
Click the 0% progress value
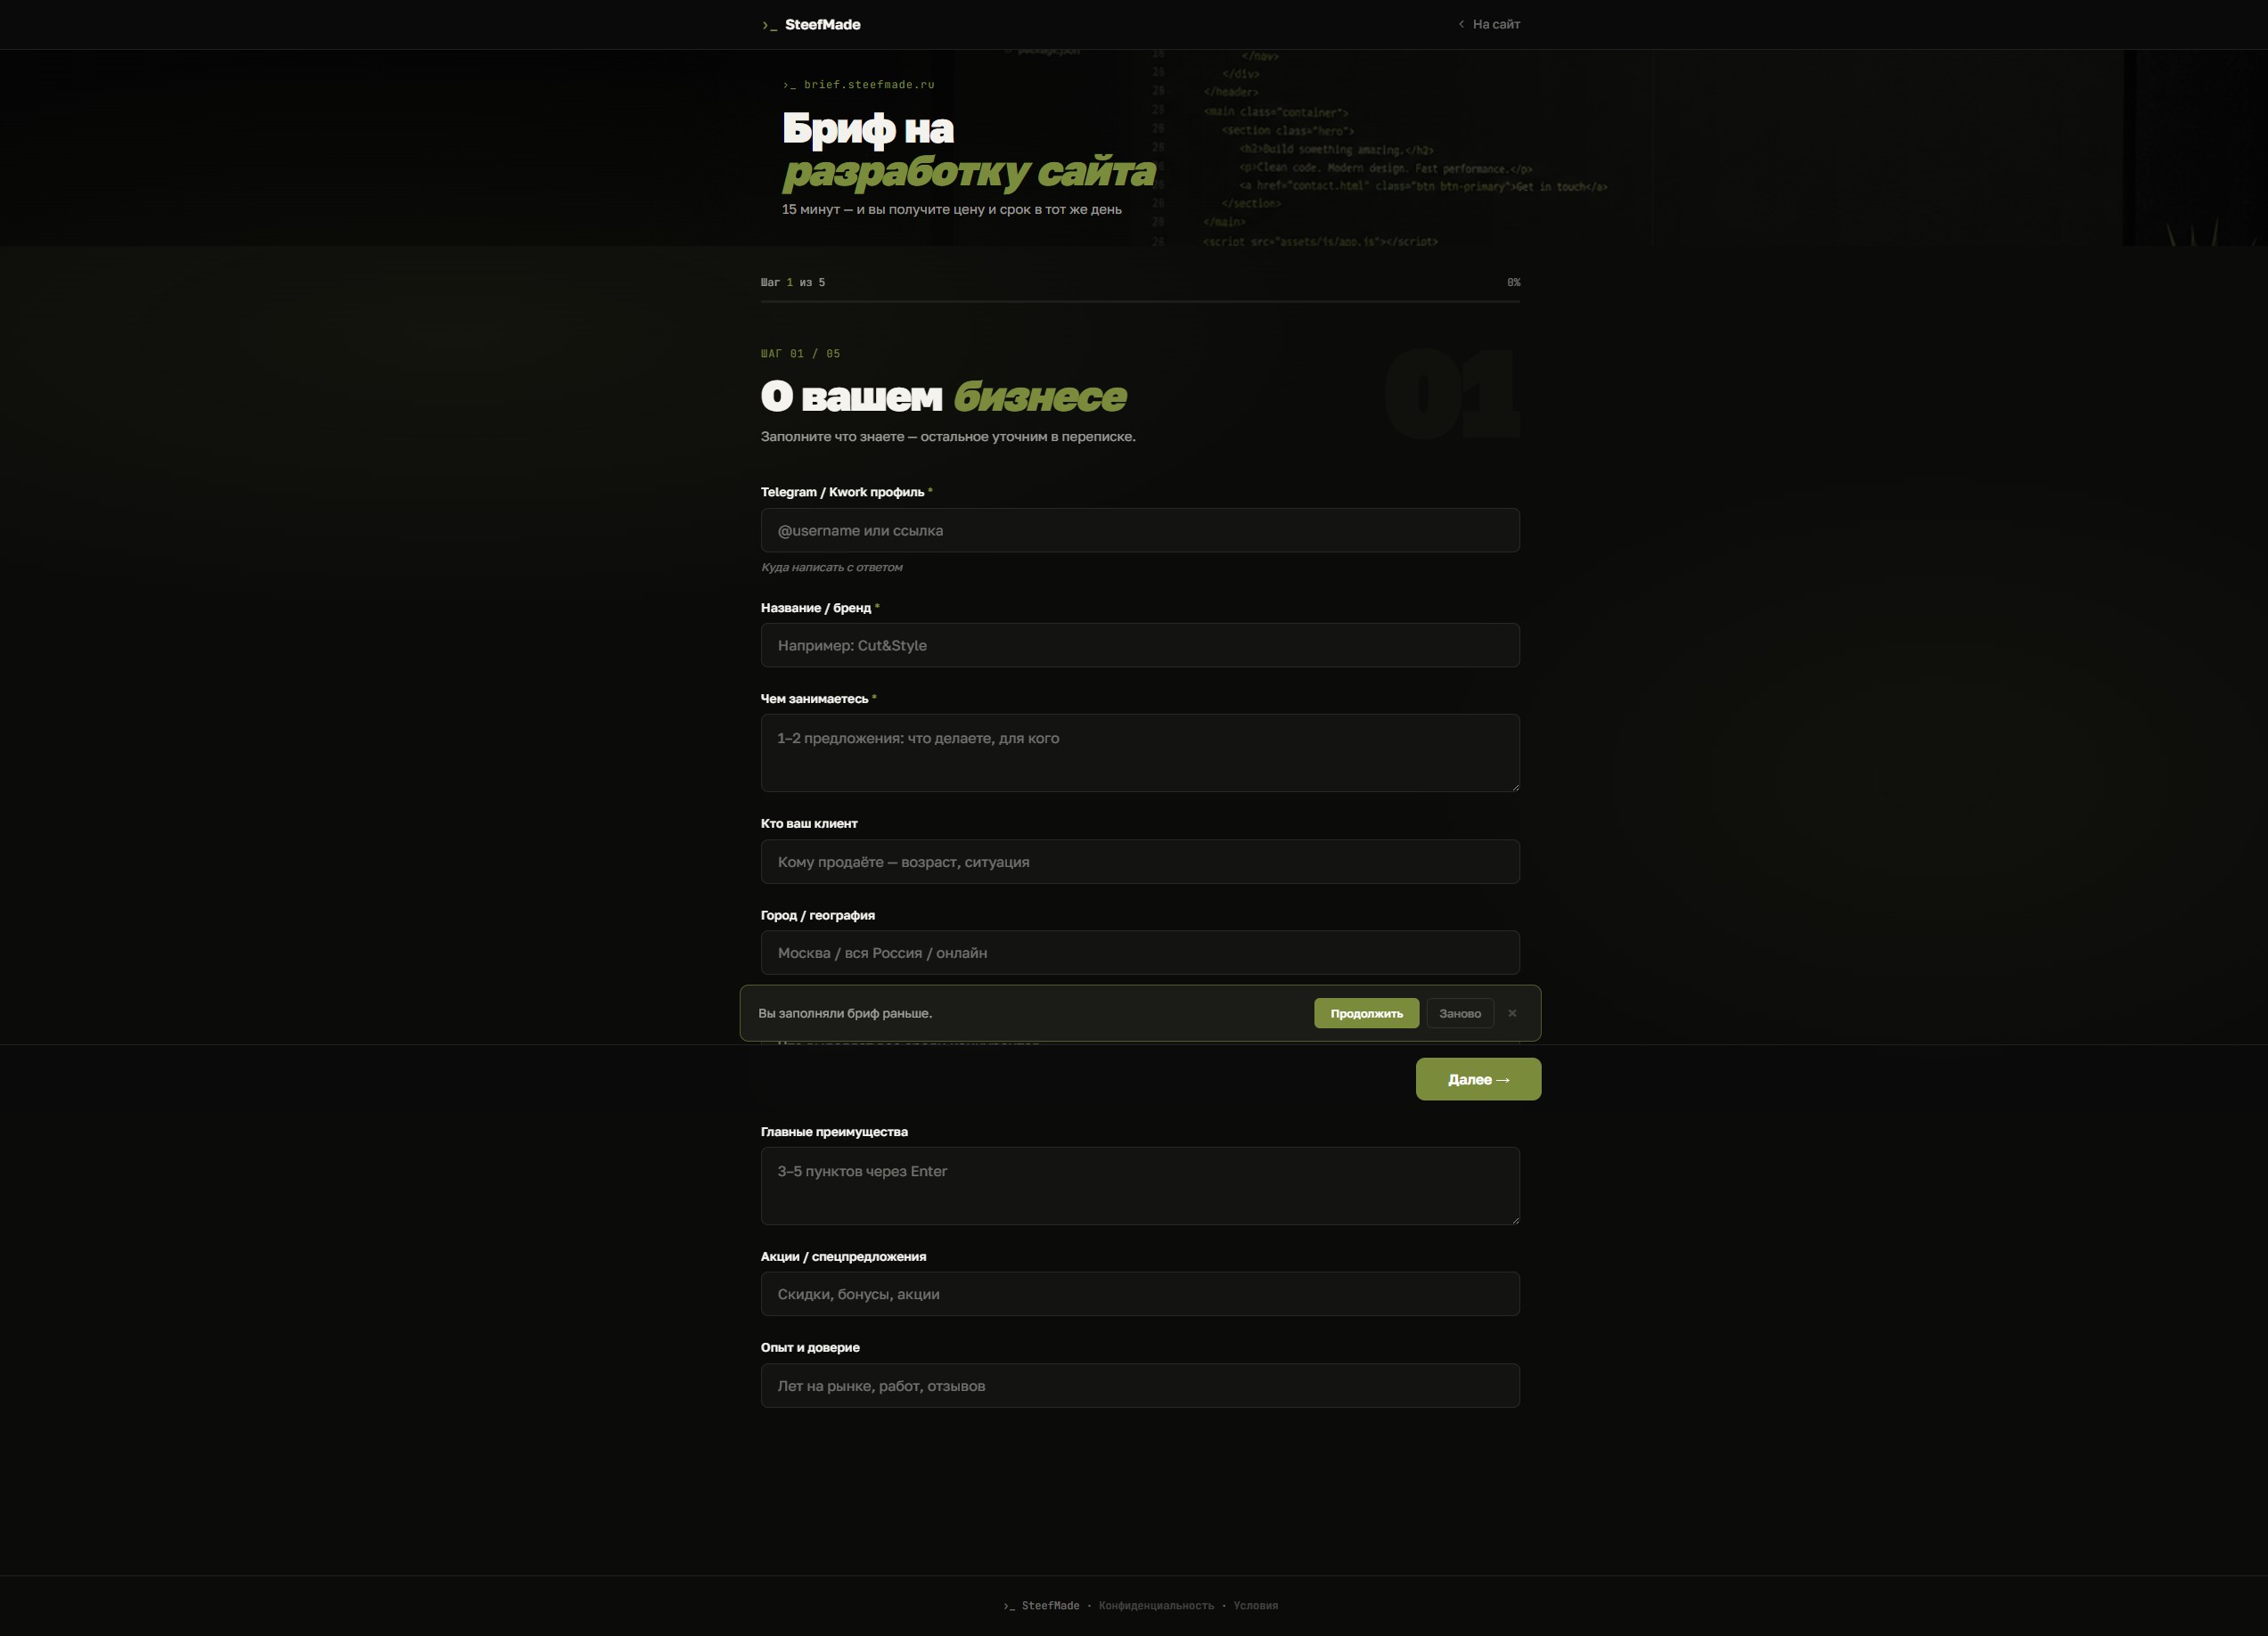point(1513,282)
